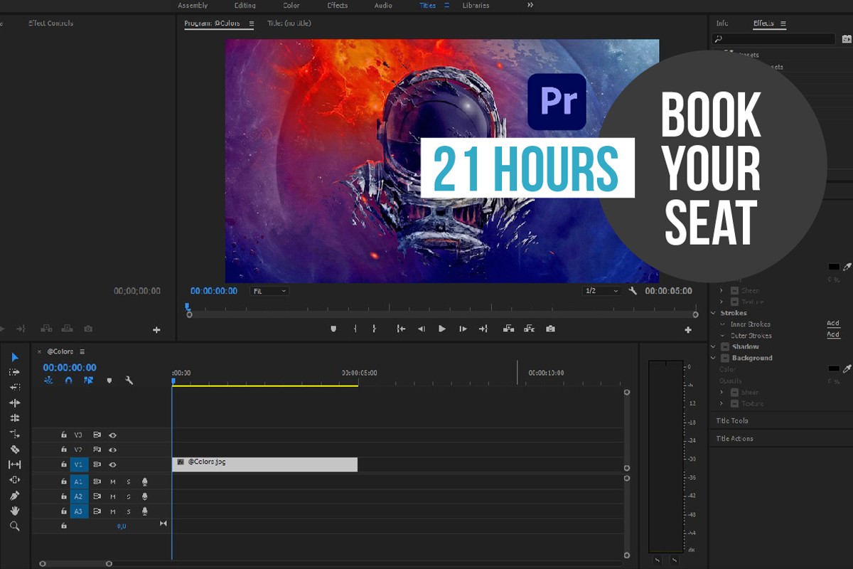Image resolution: width=853 pixels, height=569 pixels.
Task: Open Timeline Display Settings wrench
Action: pos(129,381)
